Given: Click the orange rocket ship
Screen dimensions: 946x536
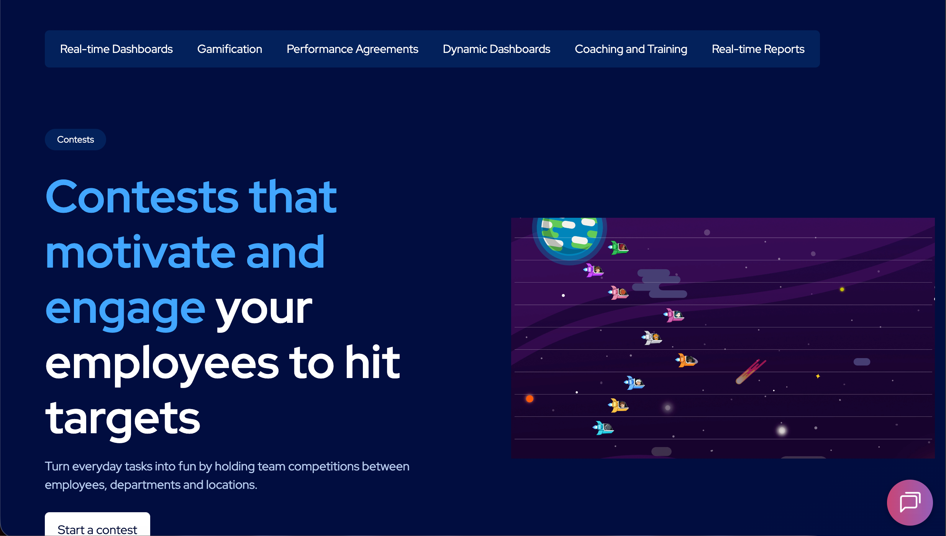Looking at the screenshot, I should (x=687, y=360).
